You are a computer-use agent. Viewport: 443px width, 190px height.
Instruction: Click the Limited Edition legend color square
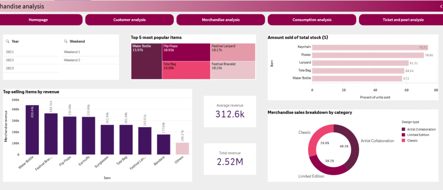pos(404,135)
